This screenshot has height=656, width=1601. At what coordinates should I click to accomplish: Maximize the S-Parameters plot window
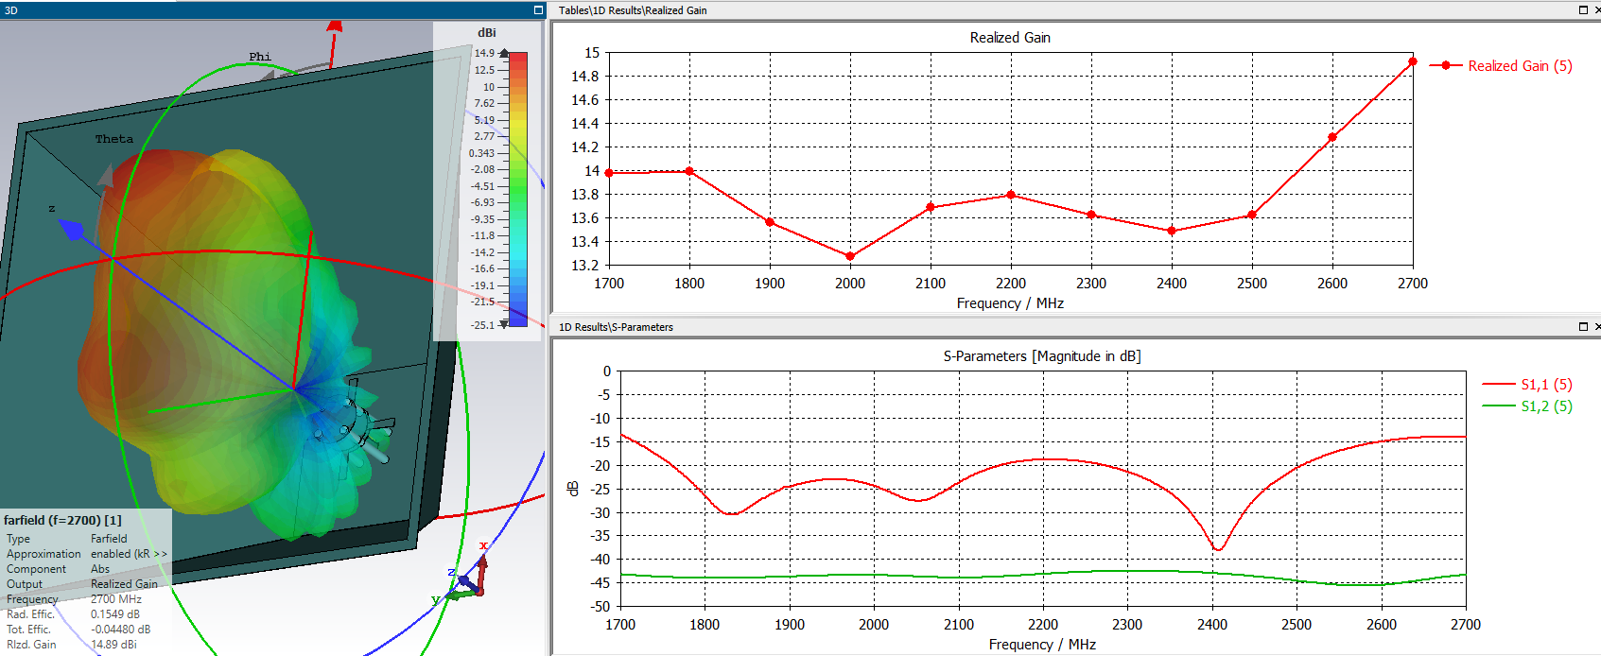point(1583,326)
